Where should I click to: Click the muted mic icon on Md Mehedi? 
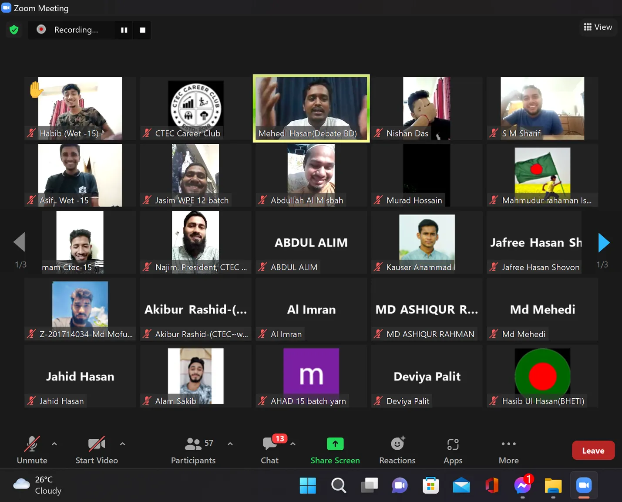tap(494, 334)
